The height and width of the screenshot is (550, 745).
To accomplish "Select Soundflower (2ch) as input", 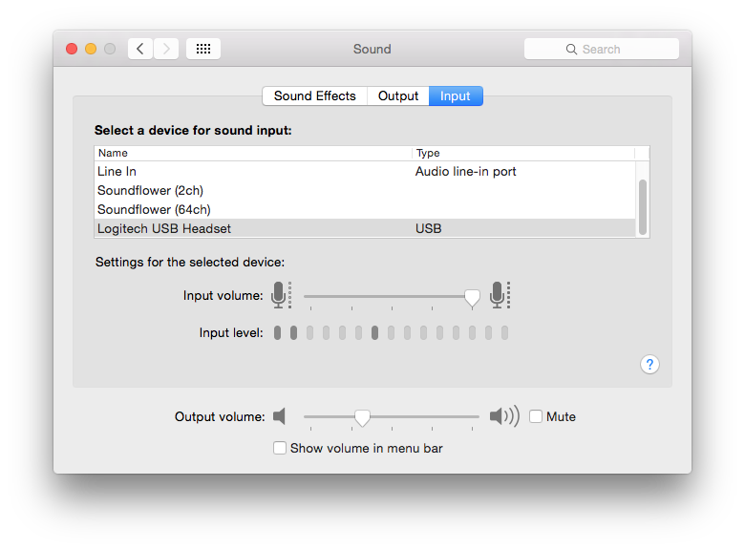I will pos(365,190).
